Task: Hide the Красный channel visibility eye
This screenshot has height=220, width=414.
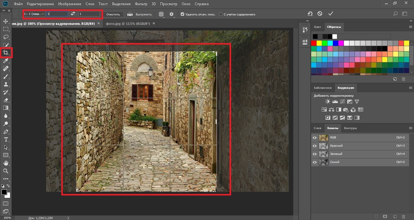Action: (x=315, y=146)
